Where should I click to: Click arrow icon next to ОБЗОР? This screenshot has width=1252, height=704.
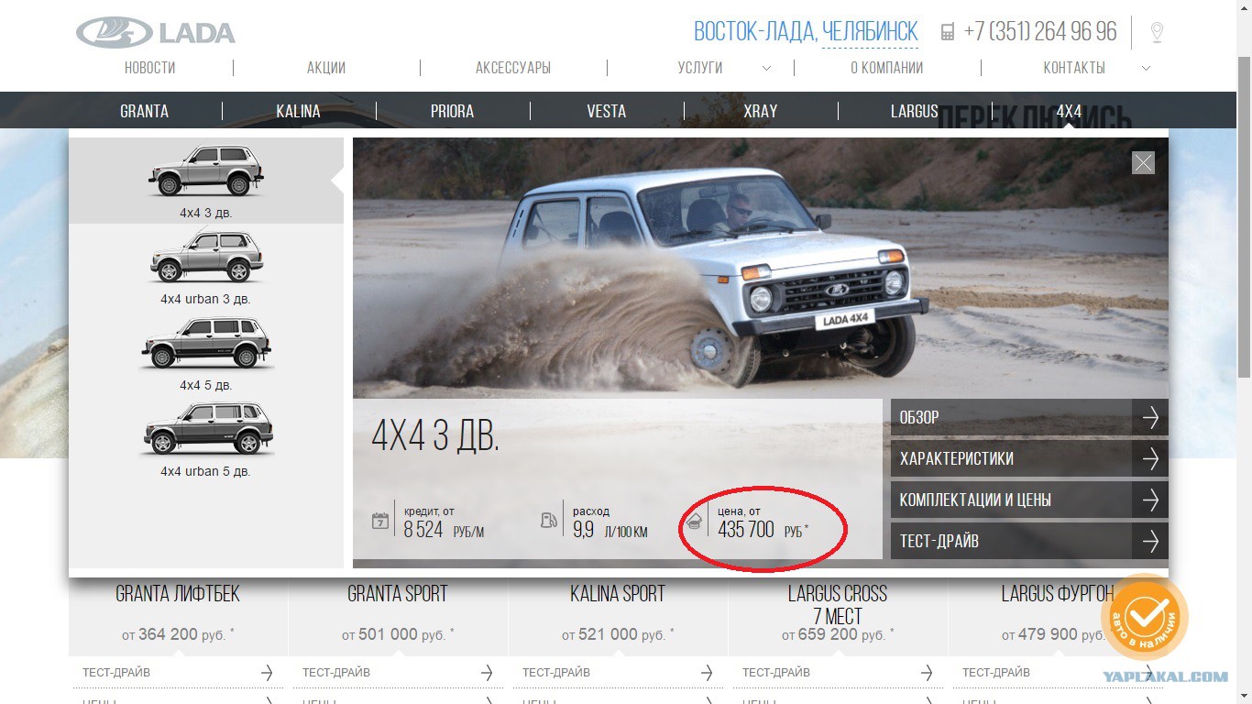1150,417
